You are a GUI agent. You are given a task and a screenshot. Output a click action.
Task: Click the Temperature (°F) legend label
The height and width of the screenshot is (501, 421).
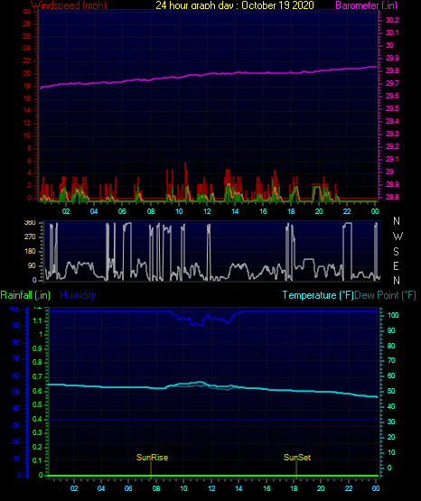tap(318, 295)
